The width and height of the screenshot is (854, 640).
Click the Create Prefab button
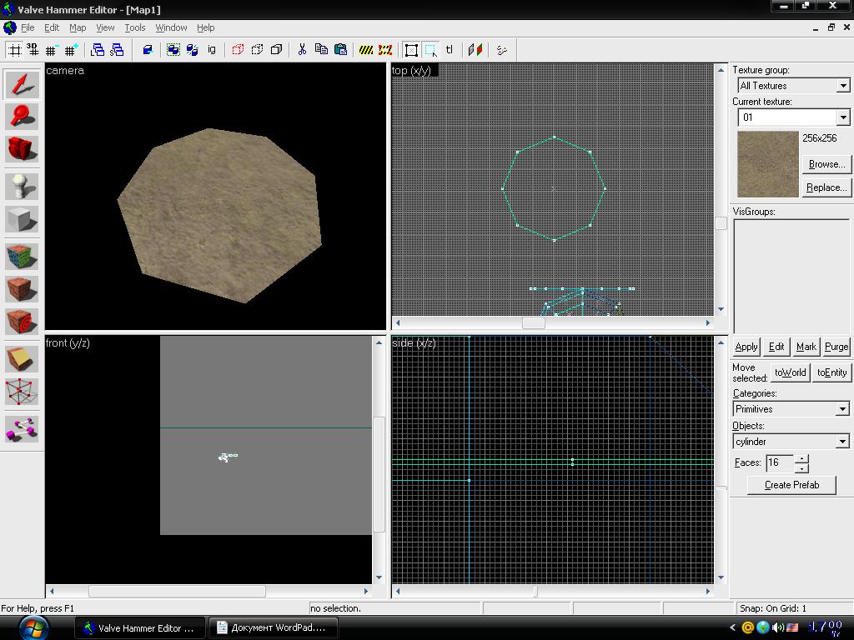click(791, 485)
